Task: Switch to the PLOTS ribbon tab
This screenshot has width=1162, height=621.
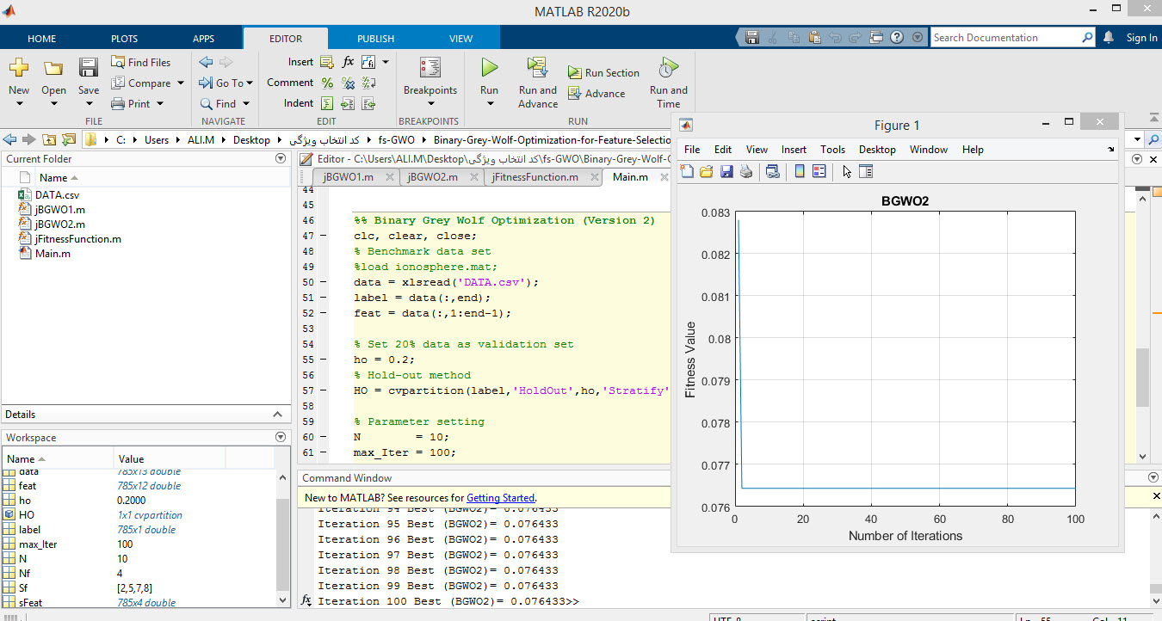Action: (x=124, y=38)
